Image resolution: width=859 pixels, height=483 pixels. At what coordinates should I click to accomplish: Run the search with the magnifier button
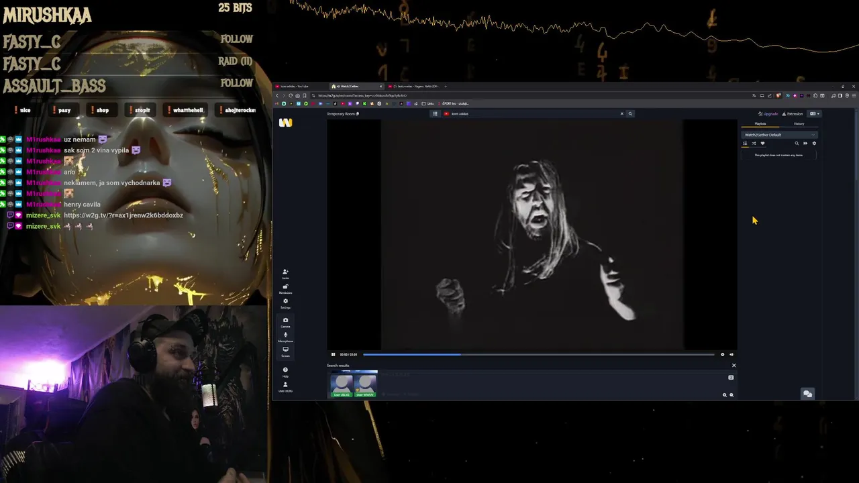629,113
